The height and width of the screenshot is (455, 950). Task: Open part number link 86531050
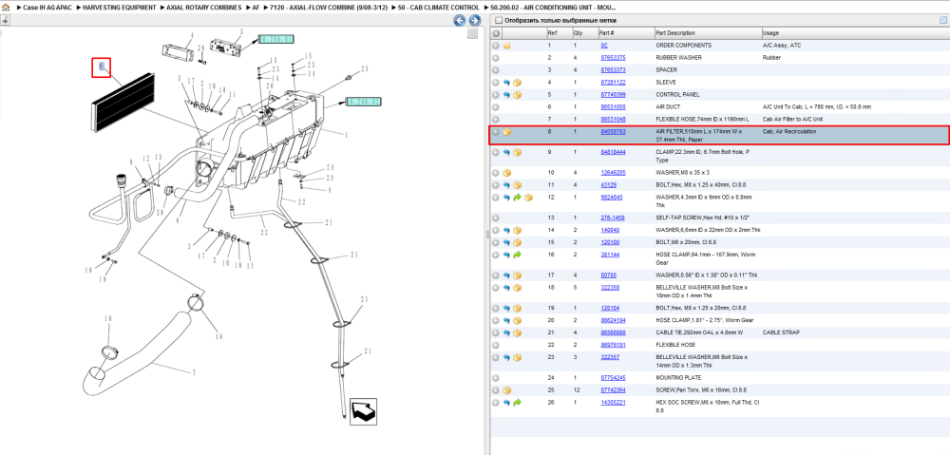(x=613, y=106)
